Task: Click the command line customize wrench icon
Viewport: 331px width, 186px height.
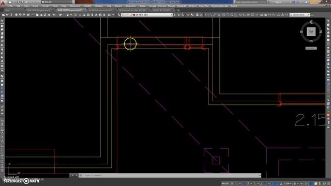Action: point(77,176)
